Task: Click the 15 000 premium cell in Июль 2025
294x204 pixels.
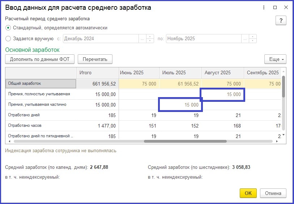Action: (180, 105)
